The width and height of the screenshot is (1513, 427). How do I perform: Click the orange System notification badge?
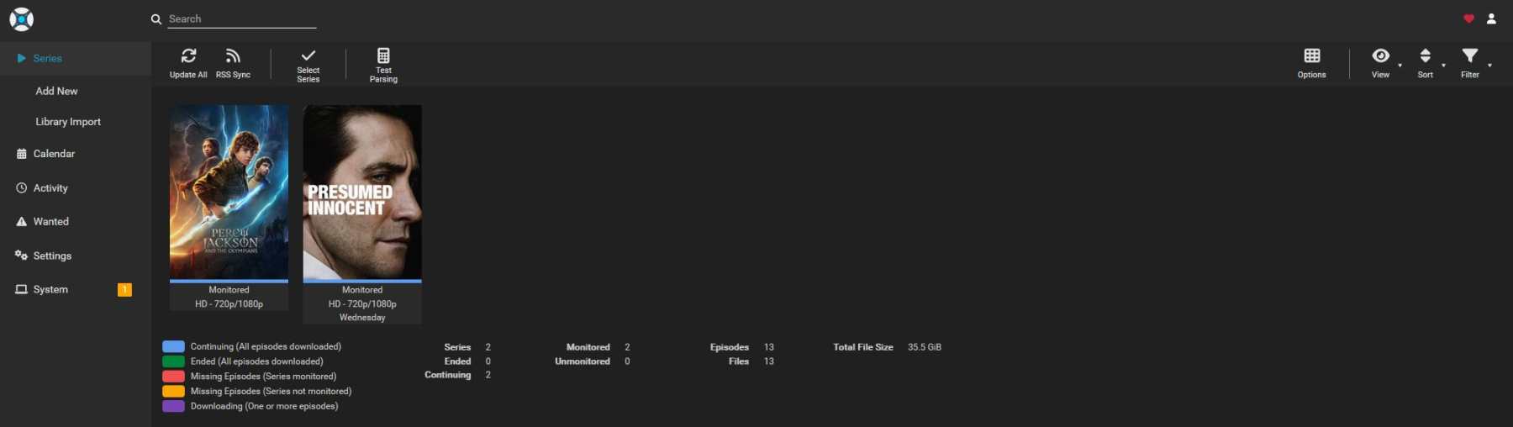click(x=124, y=290)
